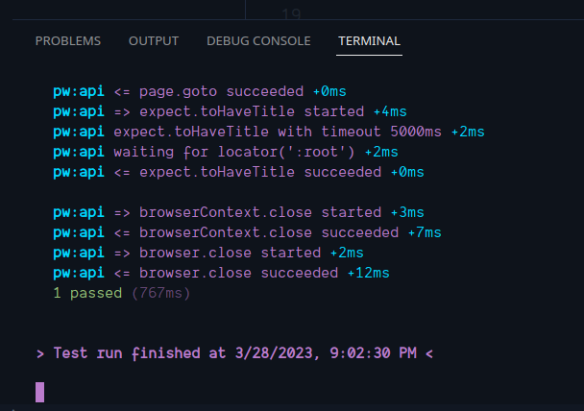Image resolution: width=584 pixels, height=411 pixels.
Task: Click the 'timeout 5000ms' log line
Action: coord(269,132)
